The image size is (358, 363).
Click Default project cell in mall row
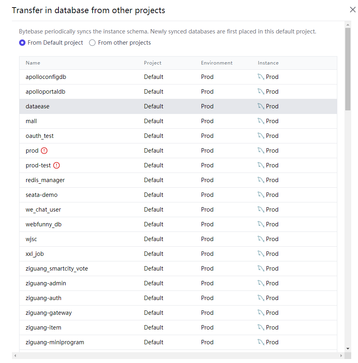(154, 121)
